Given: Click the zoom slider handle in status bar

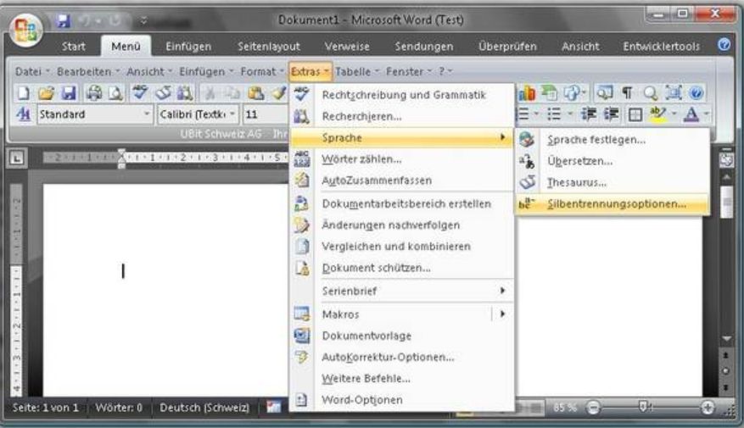Looking at the screenshot, I should click(643, 407).
